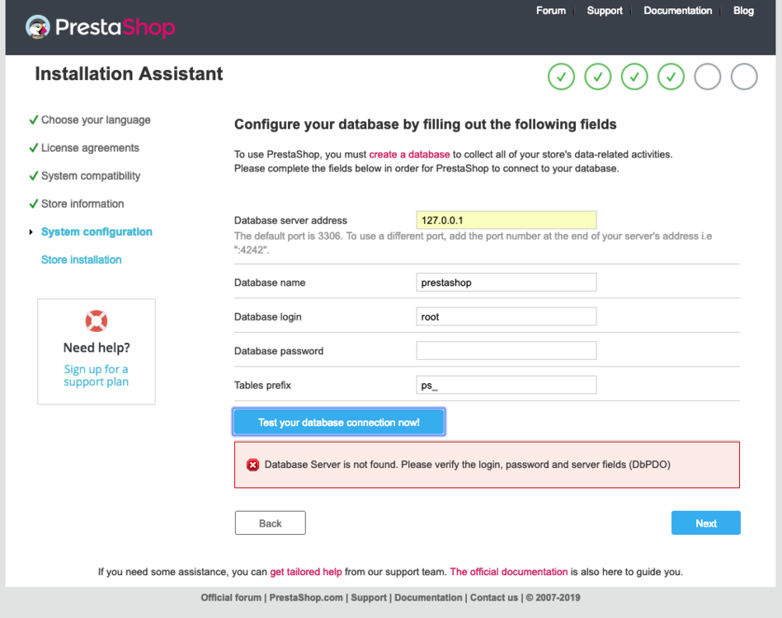Click the arrow beside System configuration
The image size is (782, 618).
pyautogui.click(x=31, y=232)
